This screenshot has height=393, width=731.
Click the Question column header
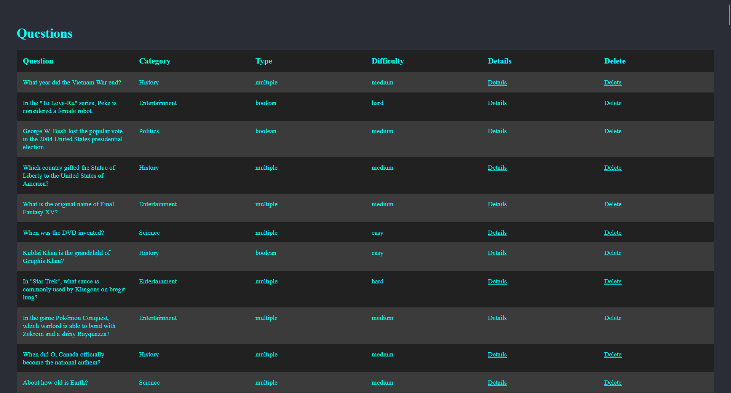(38, 61)
